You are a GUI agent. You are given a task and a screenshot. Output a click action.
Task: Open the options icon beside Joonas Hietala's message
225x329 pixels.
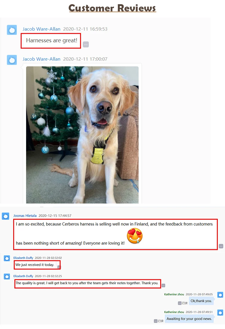[221, 246]
